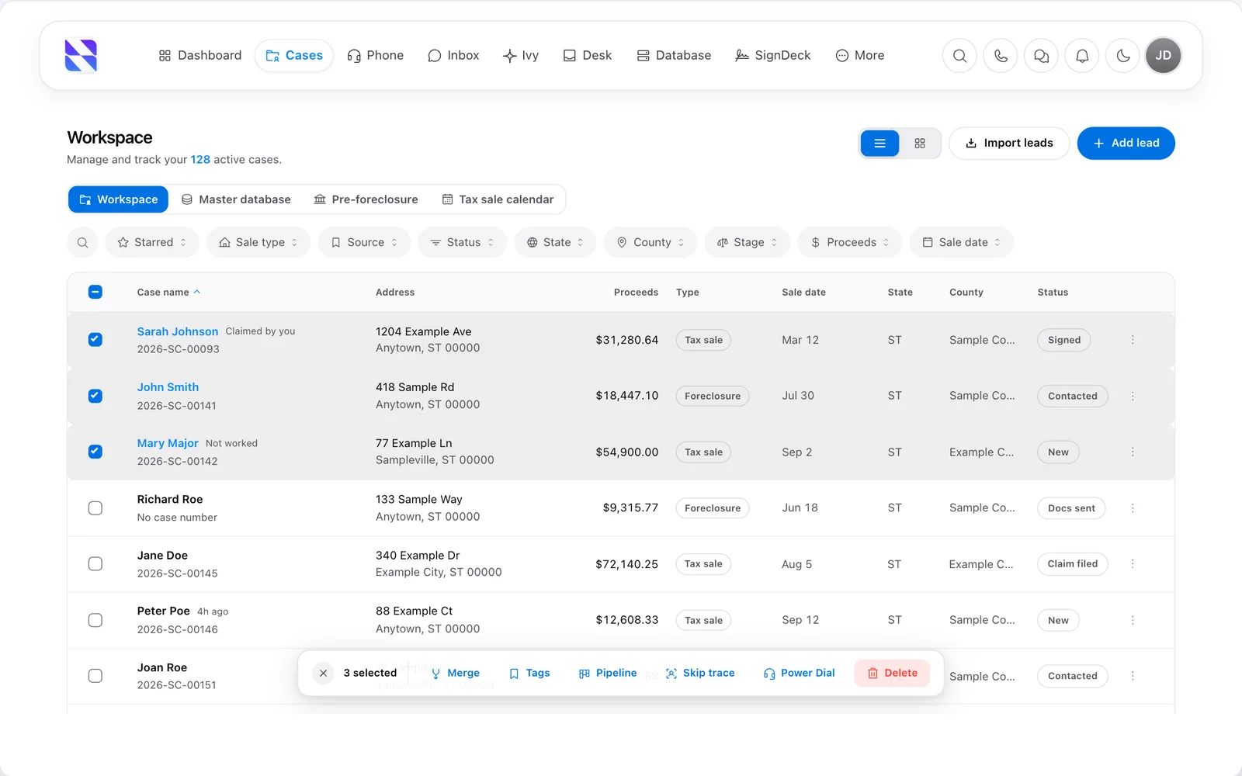The width and height of the screenshot is (1242, 776).
Task: Open the Master database tab
Action: click(236, 199)
